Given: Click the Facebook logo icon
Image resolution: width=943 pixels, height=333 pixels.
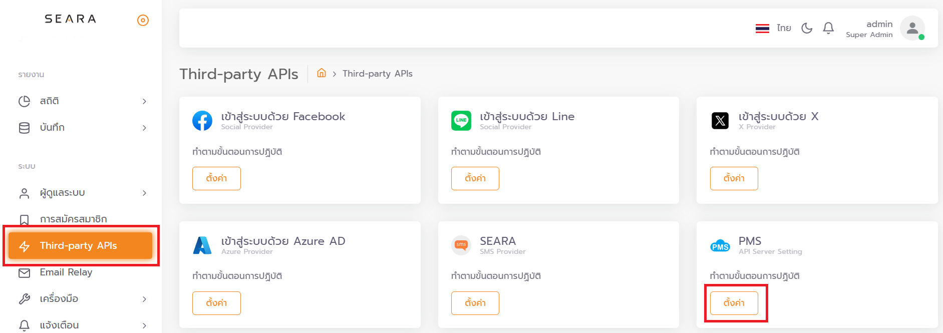Looking at the screenshot, I should click(x=202, y=121).
